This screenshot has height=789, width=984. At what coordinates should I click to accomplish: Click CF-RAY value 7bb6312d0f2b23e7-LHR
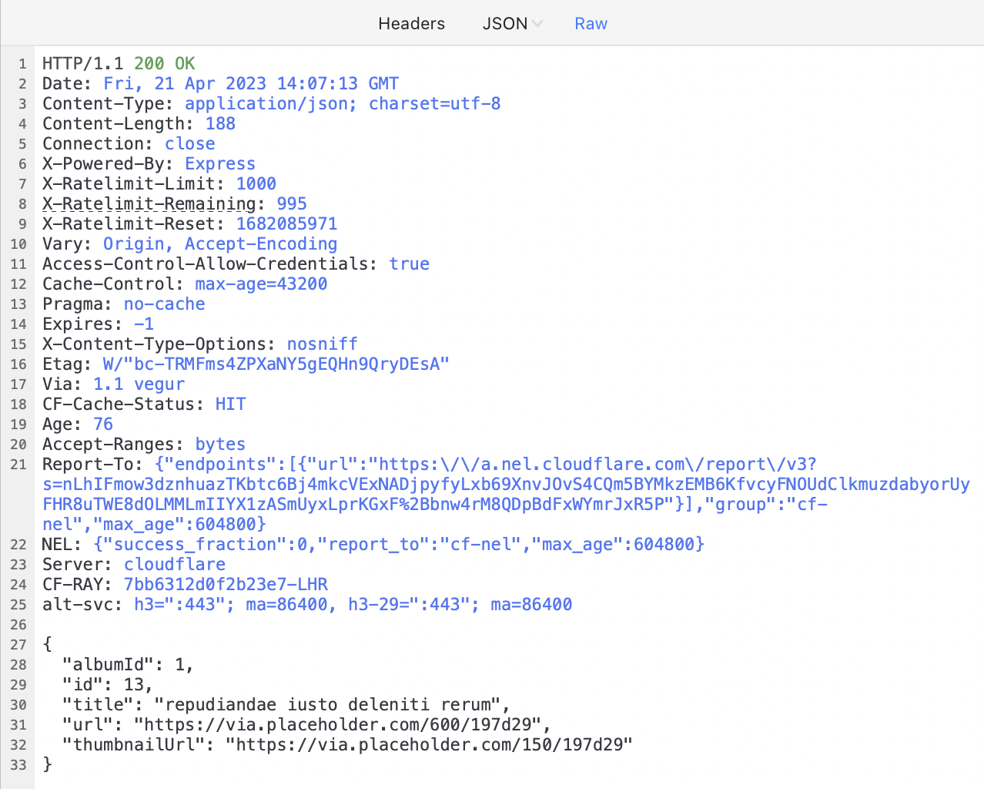point(226,584)
